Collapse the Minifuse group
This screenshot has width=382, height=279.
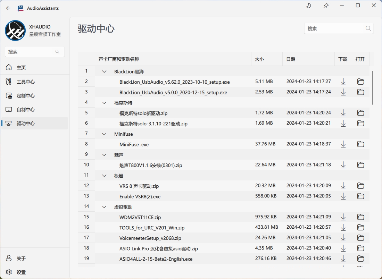(x=104, y=134)
